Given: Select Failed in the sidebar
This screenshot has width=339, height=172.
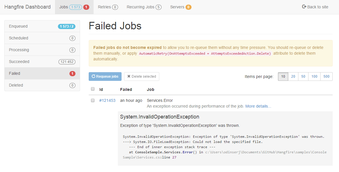Looking at the screenshot, I should point(42,73).
